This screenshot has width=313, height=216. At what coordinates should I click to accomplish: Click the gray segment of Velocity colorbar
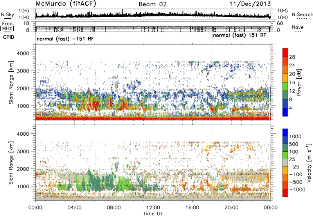pos(285,163)
